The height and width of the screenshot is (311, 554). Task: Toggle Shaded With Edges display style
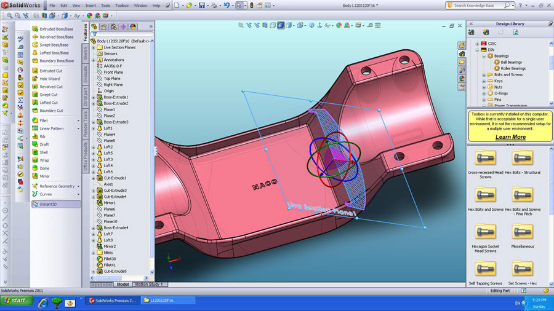[x=281, y=25]
